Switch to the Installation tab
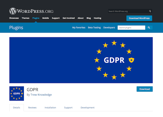163x117 pixels. pyautogui.click(x=50, y=108)
